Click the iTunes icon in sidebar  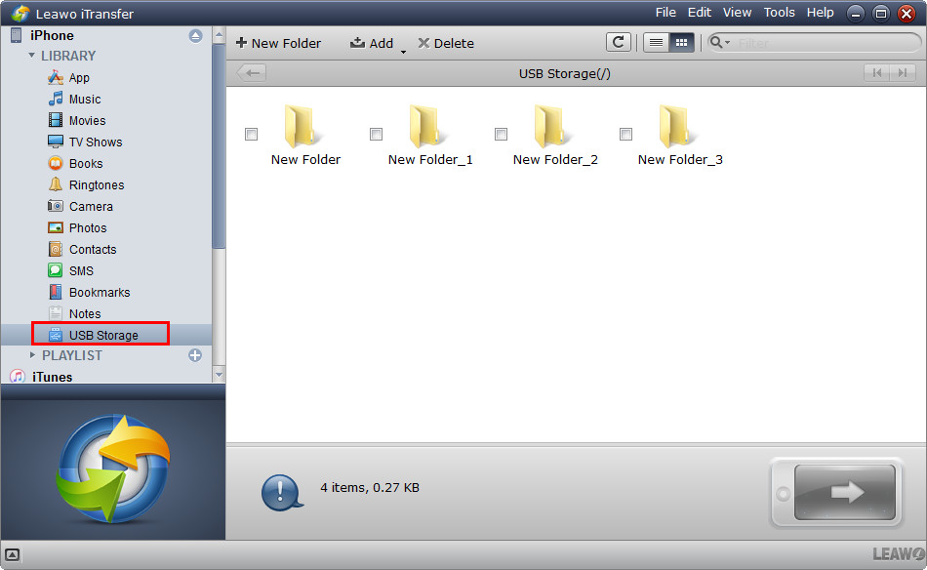point(18,377)
